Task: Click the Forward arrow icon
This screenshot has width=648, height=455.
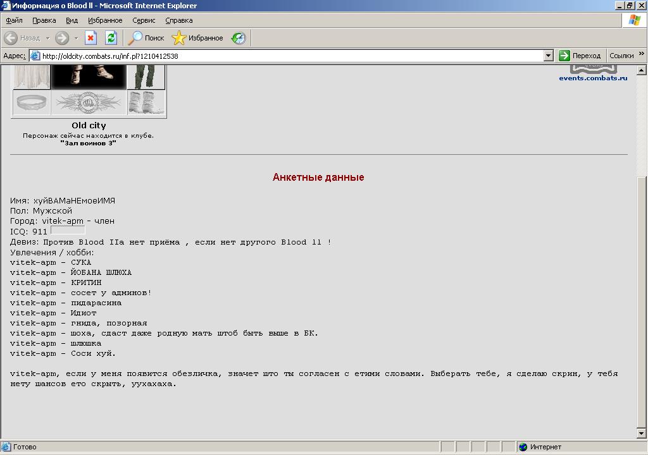Action: point(62,38)
